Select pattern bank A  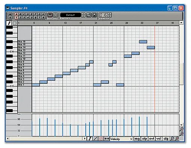(16, 14)
